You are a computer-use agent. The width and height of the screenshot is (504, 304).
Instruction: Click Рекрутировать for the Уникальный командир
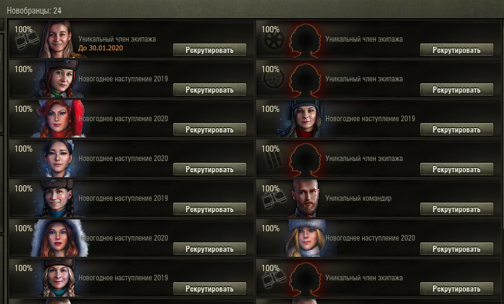click(x=457, y=210)
